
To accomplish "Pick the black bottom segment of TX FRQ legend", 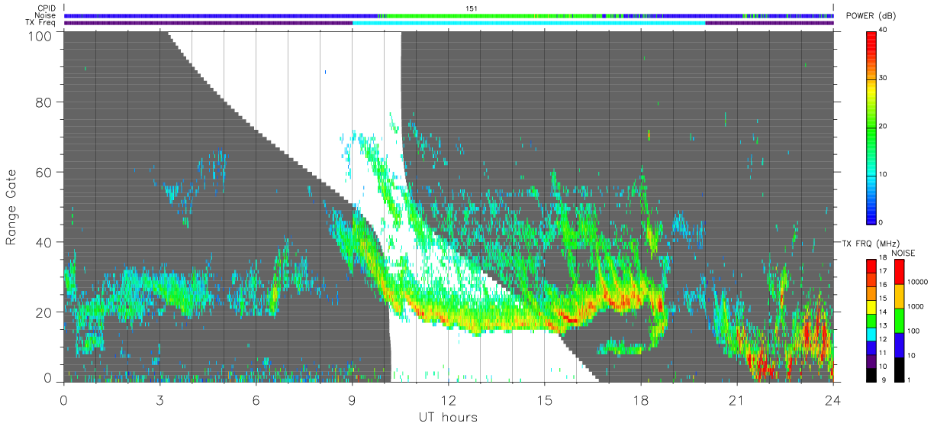I will [870, 373].
